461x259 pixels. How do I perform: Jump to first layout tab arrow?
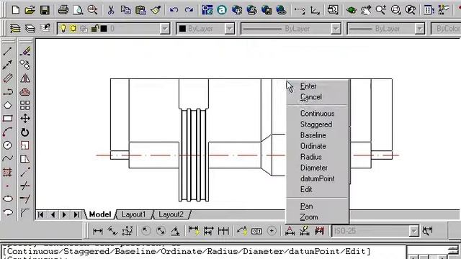41,214
